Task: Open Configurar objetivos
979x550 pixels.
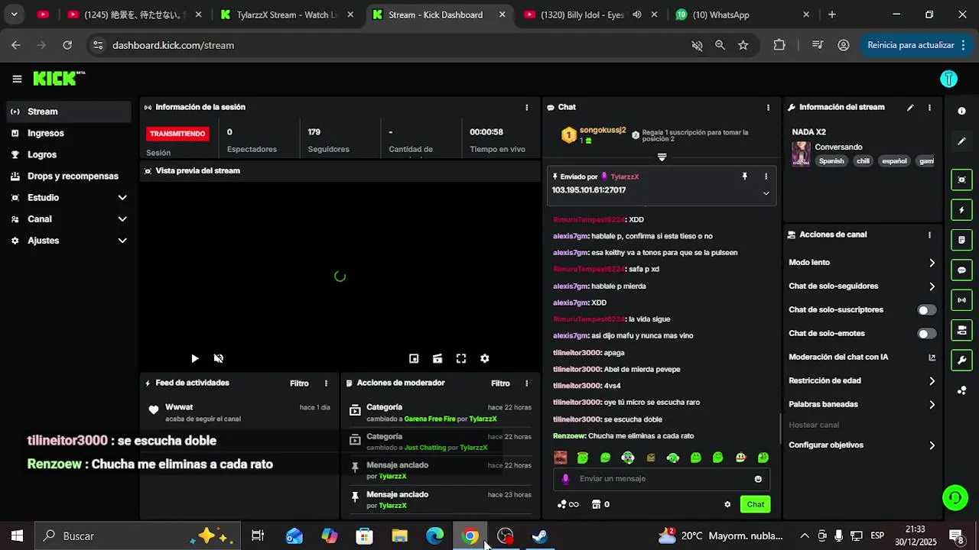Action: (861, 445)
